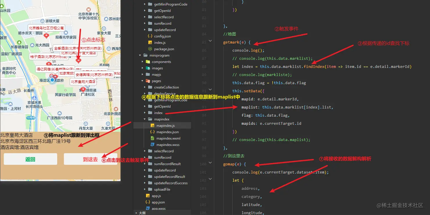Tap the 光大西园 place icon
Screen dimensions: 430x215
click(32, 45)
